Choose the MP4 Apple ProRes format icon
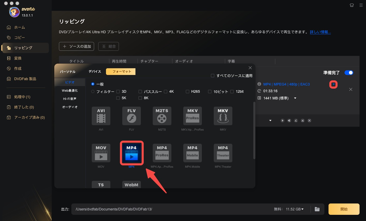The height and width of the screenshot is (221, 366). tap(162, 153)
